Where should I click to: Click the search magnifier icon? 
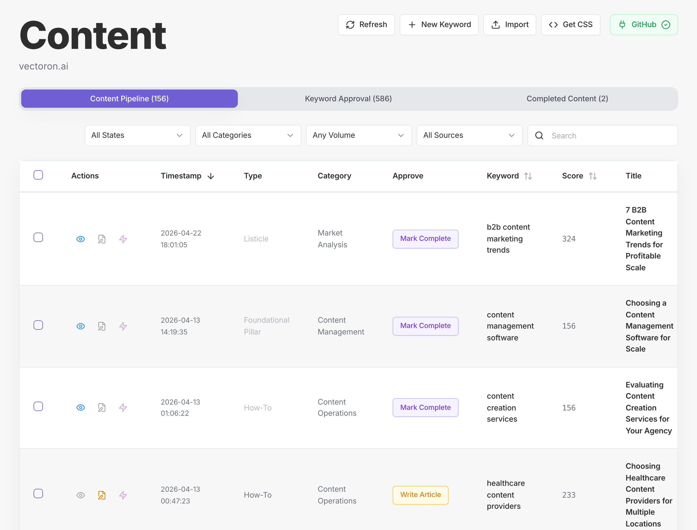[539, 135]
